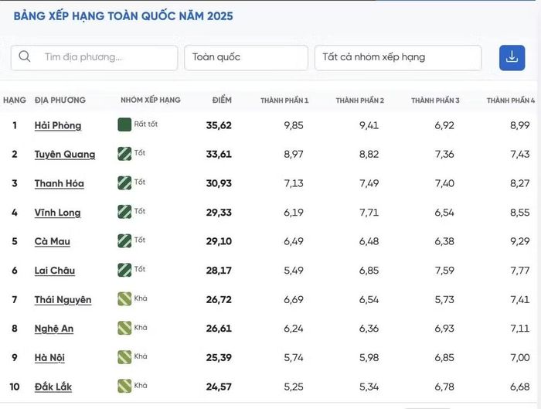Open the Vĩnh Long locality link
This screenshot has width=541, height=409.
(58, 213)
